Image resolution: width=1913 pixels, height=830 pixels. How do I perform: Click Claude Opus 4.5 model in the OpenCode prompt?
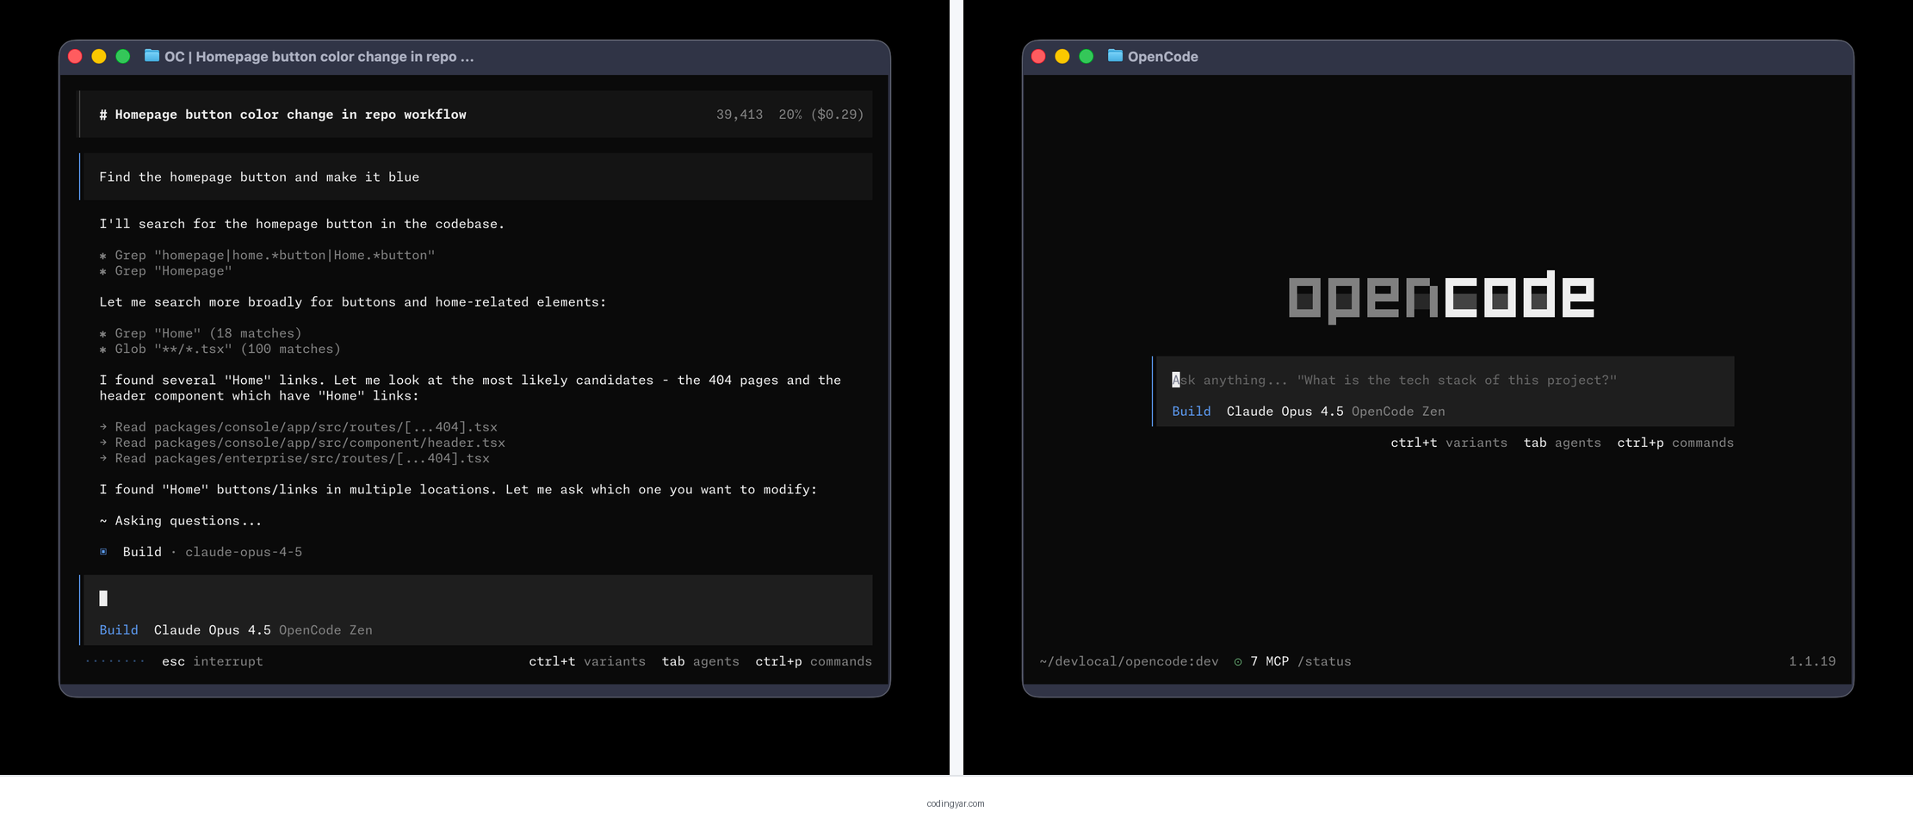(x=1285, y=412)
